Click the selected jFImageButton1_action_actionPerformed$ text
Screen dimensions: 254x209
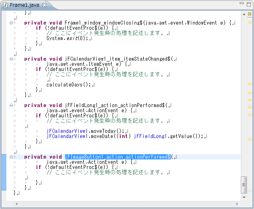118,157
